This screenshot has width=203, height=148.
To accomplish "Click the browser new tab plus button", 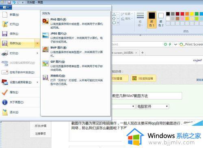I will pyautogui.click(x=143, y=53).
